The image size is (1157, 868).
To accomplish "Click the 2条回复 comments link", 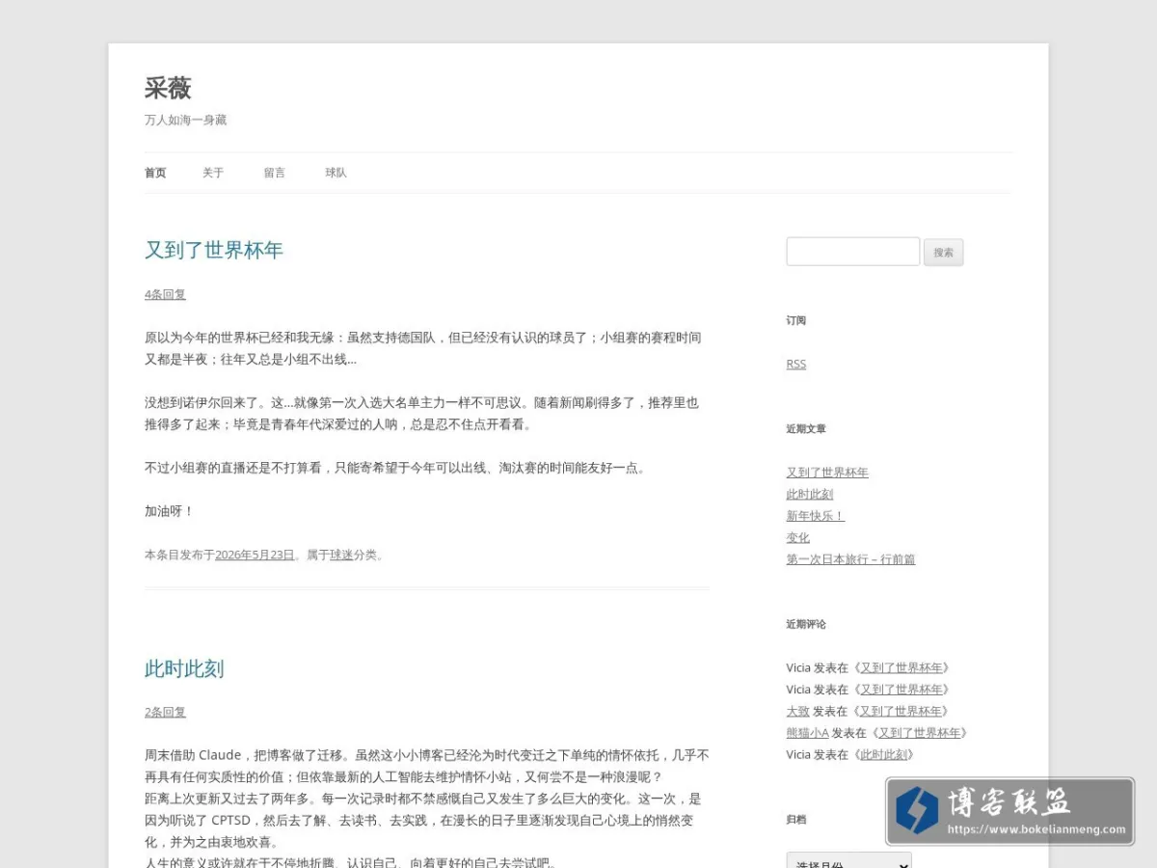I will click(165, 712).
